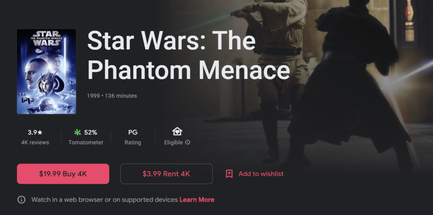Click the Star Wars: The Phantom Menace title

coord(188,55)
